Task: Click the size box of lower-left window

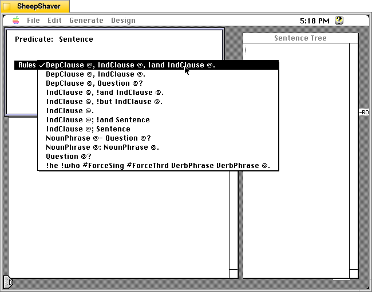Action: [234, 274]
